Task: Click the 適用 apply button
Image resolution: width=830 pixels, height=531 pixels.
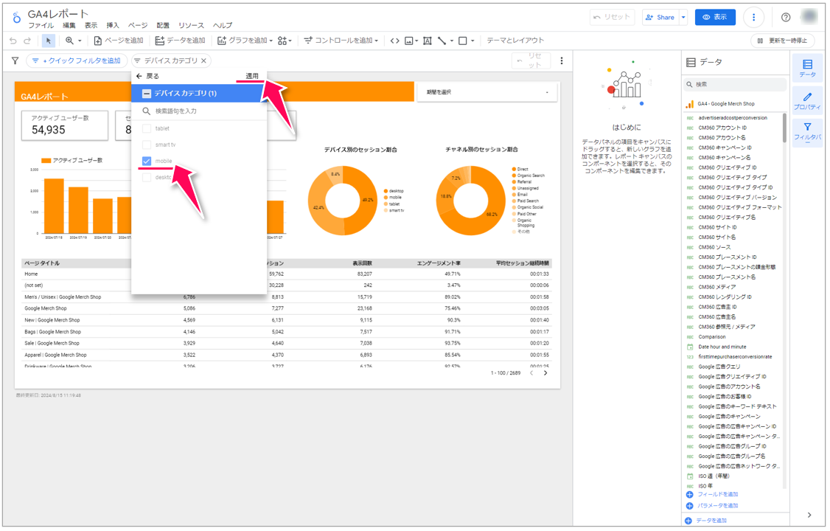Action: [252, 76]
